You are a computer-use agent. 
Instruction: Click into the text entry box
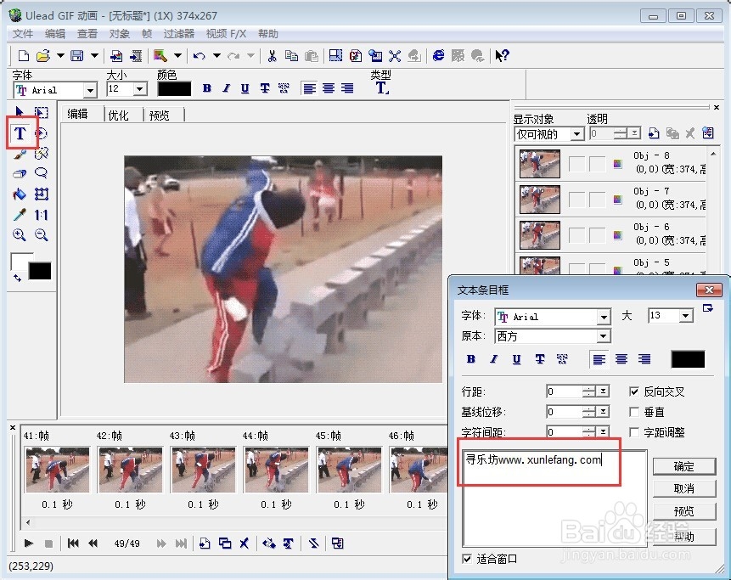(554, 498)
